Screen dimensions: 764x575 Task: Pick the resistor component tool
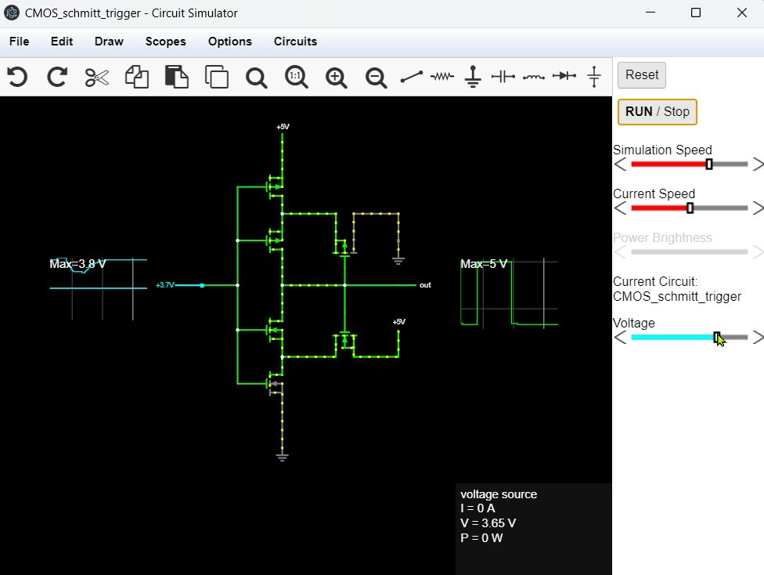coord(442,77)
